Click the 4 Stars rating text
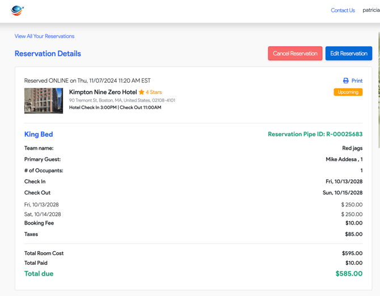The width and height of the screenshot is (380, 296). click(x=154, y=92)
